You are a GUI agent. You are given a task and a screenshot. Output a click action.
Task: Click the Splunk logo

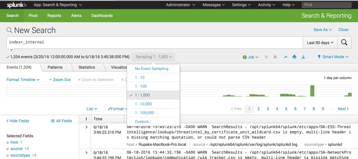(16, 5)
